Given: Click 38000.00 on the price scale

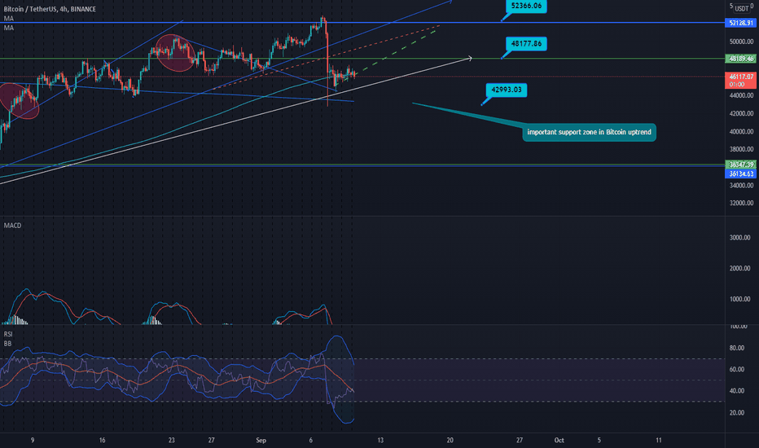Looking at the screenshot, I should click(742, 149).
